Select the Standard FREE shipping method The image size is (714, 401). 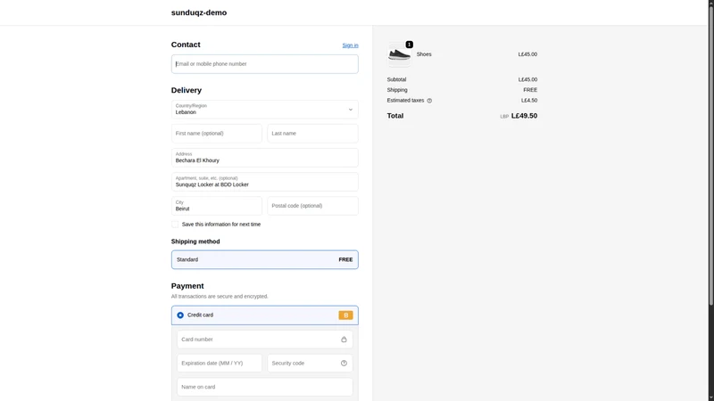[264, 259]
